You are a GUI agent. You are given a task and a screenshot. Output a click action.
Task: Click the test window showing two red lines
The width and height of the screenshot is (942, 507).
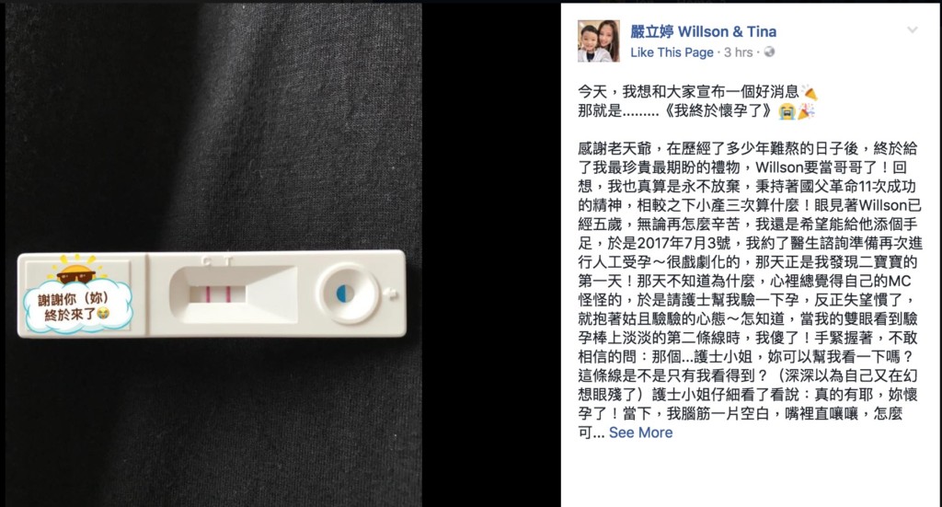217,294
